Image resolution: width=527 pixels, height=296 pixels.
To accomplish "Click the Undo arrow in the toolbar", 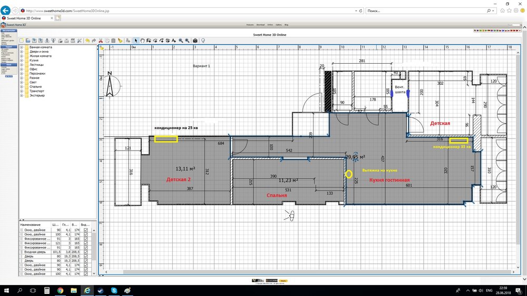I will click(x=87, y=41).
